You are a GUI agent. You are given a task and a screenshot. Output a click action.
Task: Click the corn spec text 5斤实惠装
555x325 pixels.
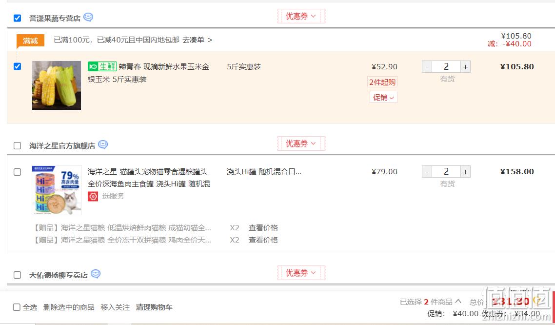[x=244, y=66]
